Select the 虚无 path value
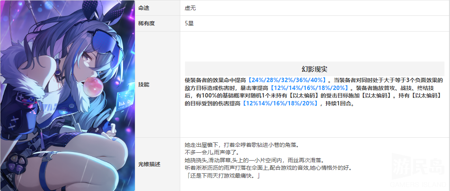The image size is (450, 191). pos(190,8)
